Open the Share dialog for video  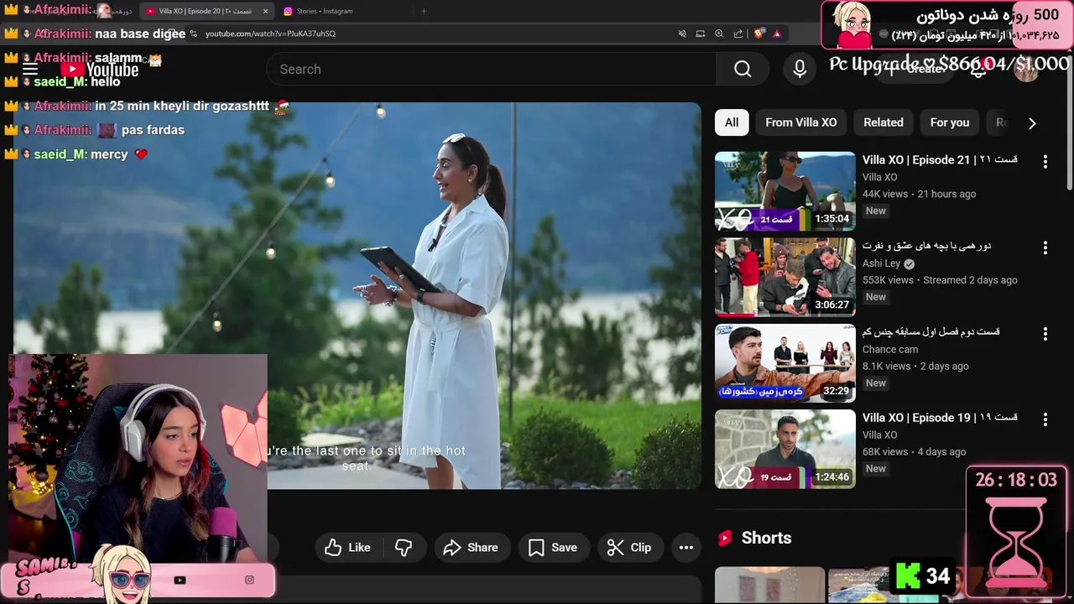click(x=471, y=548)
